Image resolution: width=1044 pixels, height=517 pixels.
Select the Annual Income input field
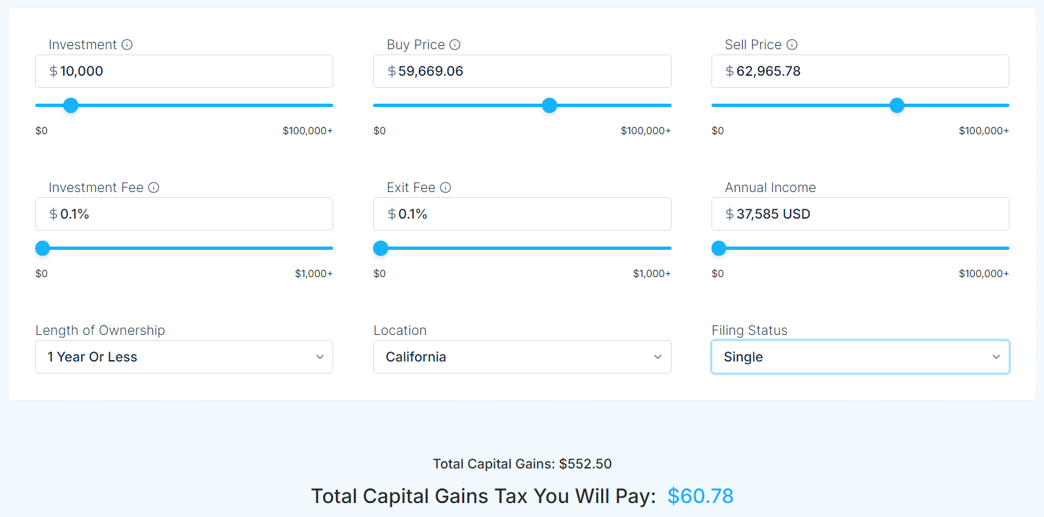860,214
